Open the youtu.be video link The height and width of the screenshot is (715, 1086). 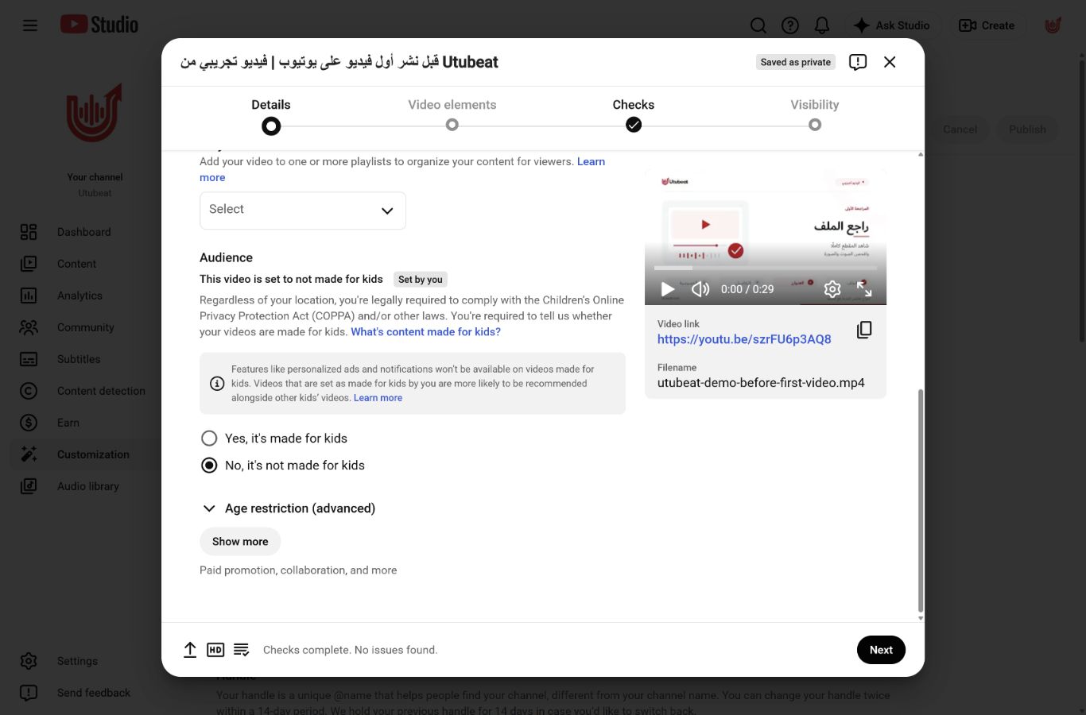click(744, 339)
